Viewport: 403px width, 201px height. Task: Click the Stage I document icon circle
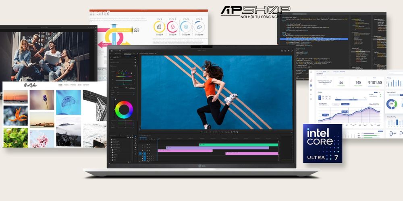tap(159, 27)
